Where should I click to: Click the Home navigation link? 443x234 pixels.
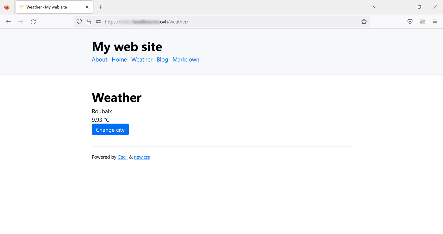tap(119, 59)
